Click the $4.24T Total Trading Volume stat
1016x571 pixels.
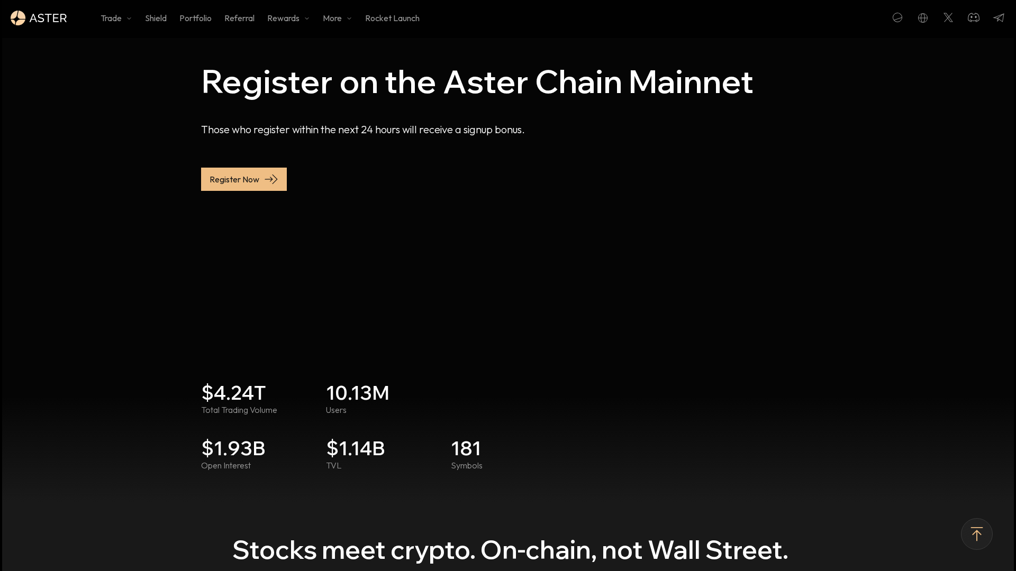[239, 398]
